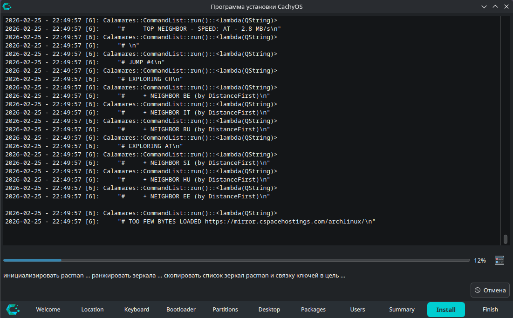Click the 'NEIGHBOR RU' log line
The image size is (513, 318).
point(137,129)
